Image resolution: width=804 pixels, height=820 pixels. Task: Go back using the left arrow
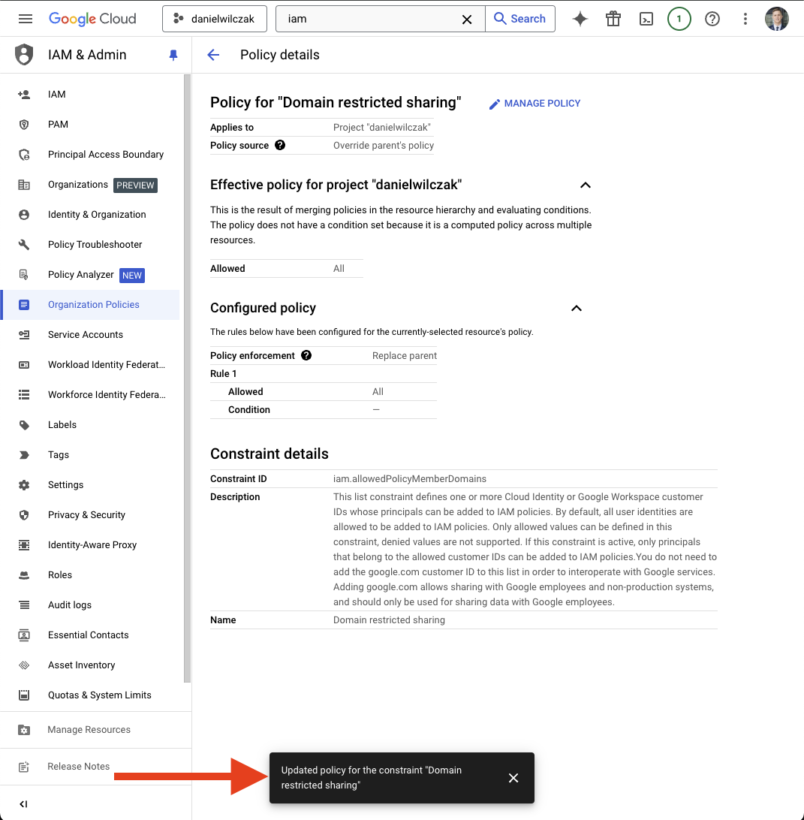tap(213, 55)
